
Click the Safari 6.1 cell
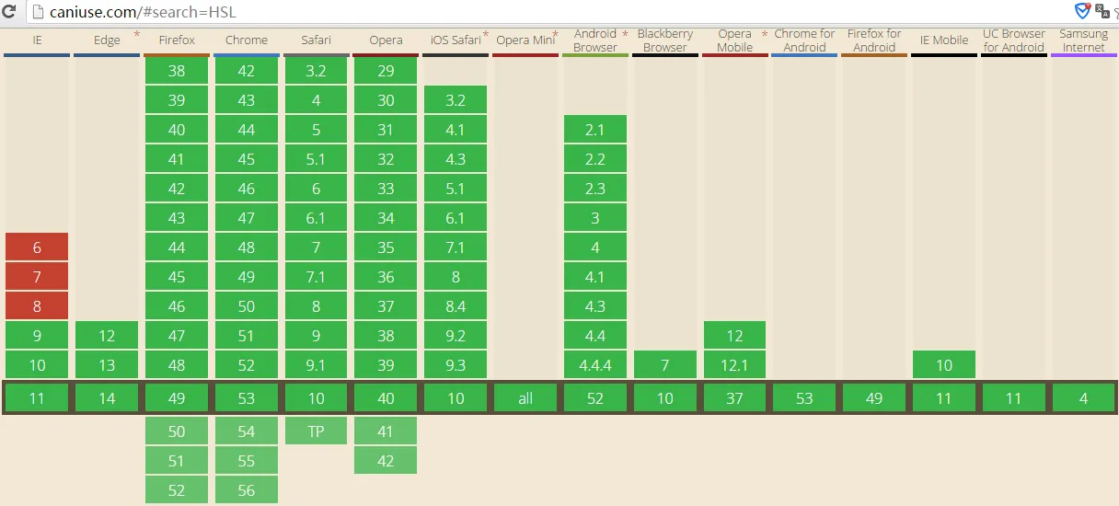coord(317,217)
